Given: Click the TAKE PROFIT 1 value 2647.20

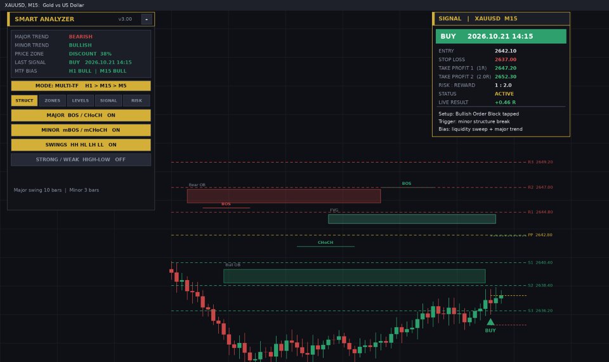Looking at the screenshot, I should pos(506,68).
